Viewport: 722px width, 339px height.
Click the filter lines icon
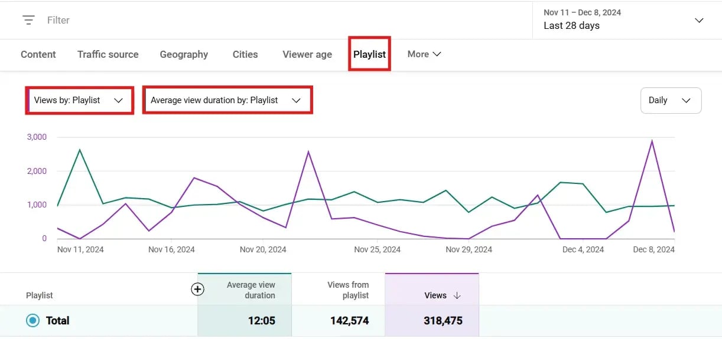[x=28, y=20]
